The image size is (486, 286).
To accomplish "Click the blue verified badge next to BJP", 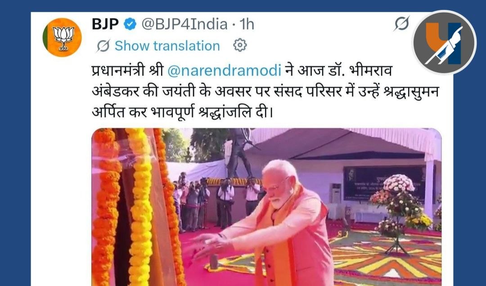I will pyautogui.click(x=130, y=24).
